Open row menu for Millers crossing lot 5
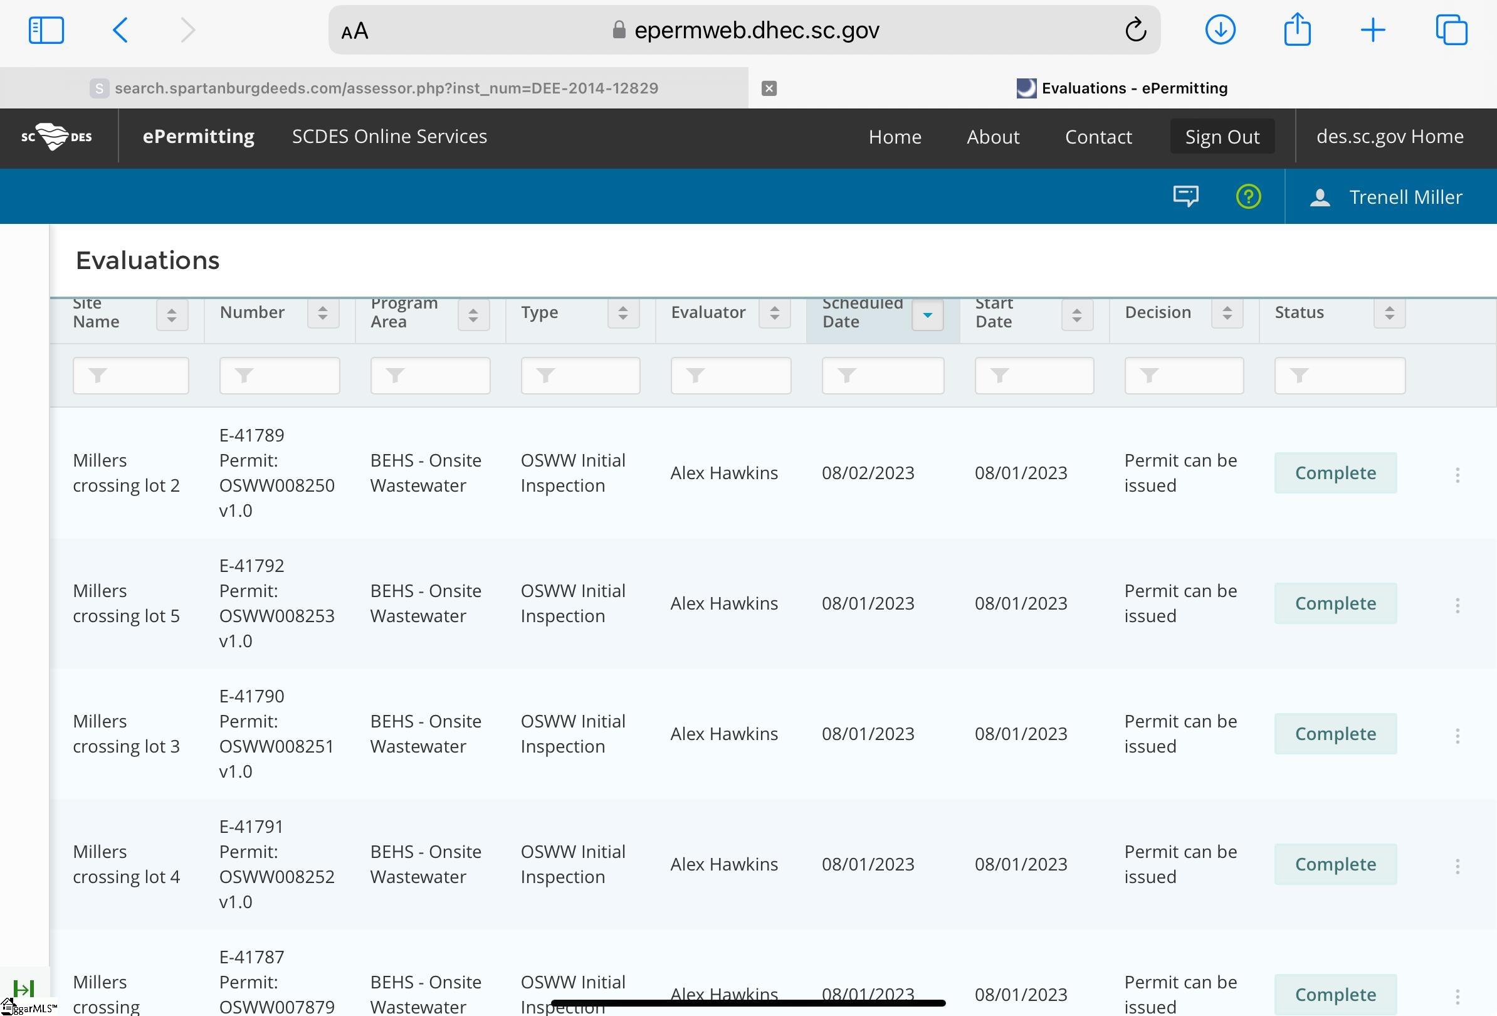1497x1016 pixels. pos(1457,605)
